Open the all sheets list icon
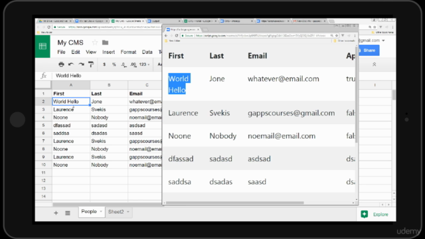The width and height of the screenshot is (425, 239). 68,213
